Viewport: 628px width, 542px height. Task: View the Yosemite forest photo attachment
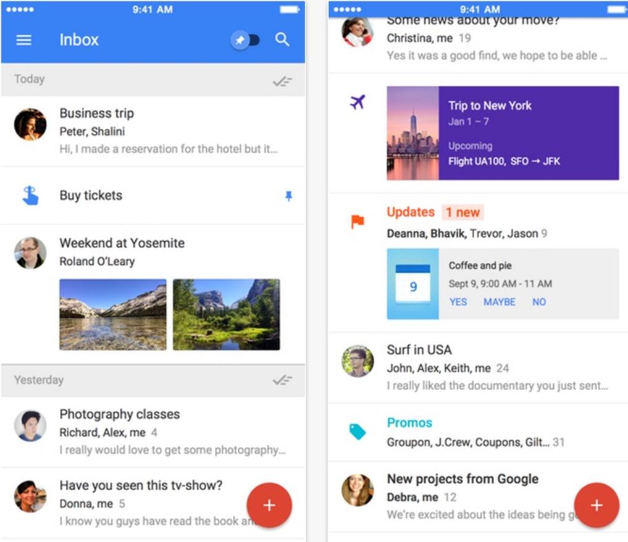tap(226, 314)
